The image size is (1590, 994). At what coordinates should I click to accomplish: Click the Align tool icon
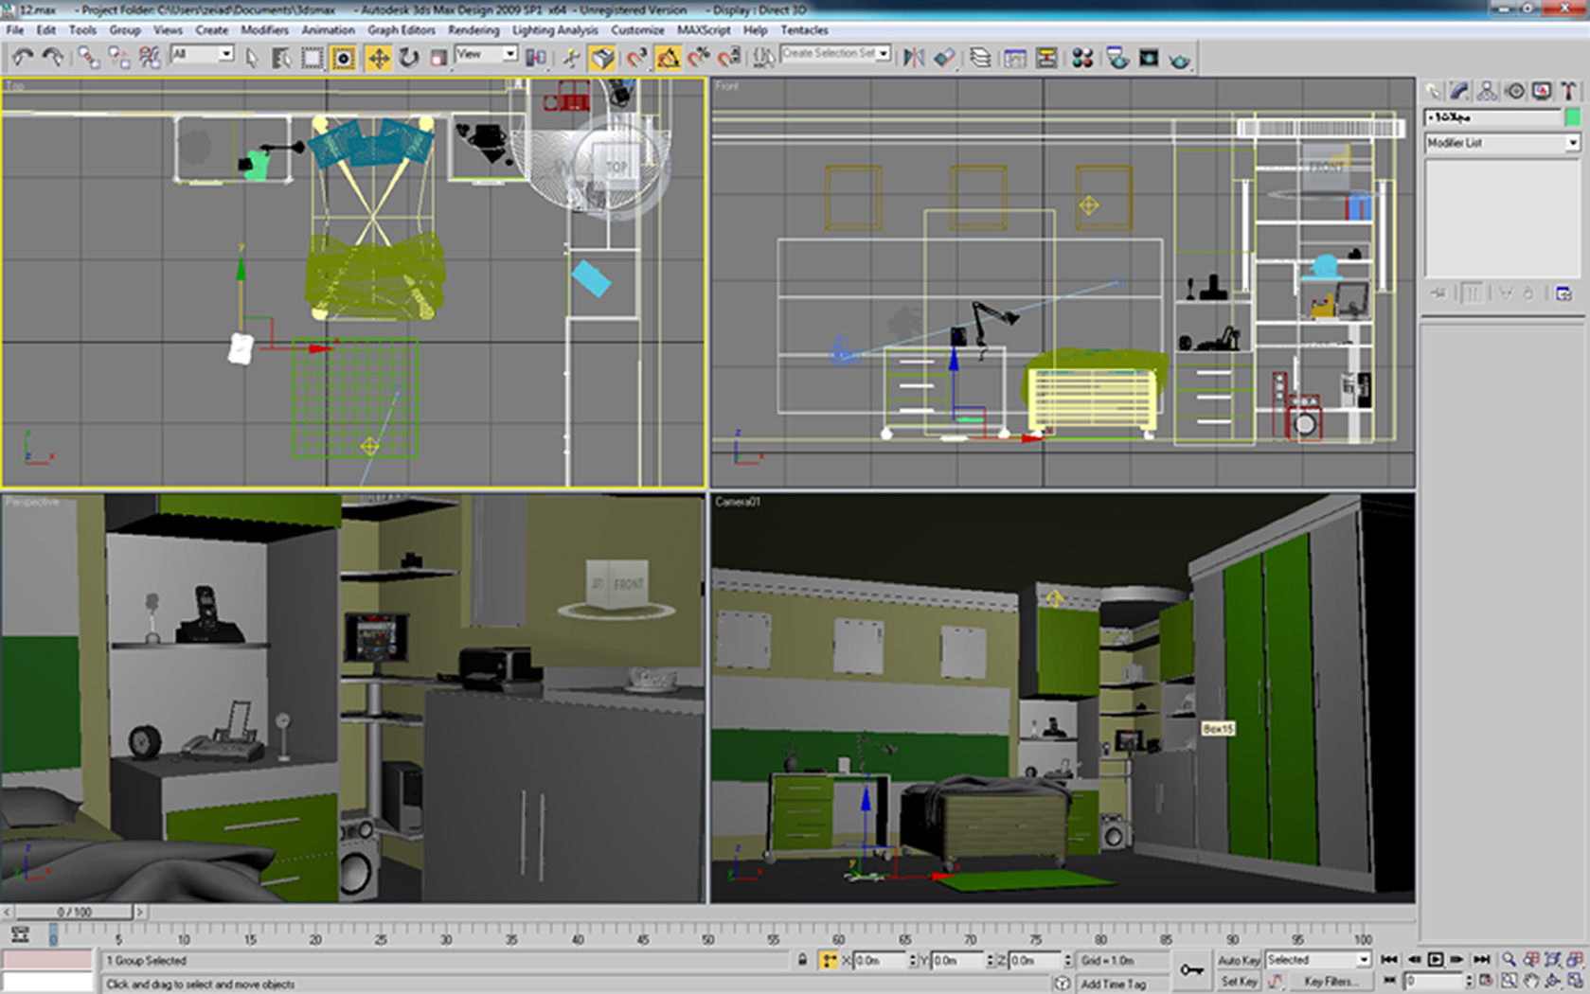tap(945, 58)
